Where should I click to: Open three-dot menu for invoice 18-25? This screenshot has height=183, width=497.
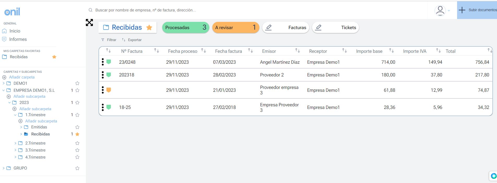coord(103,107)
